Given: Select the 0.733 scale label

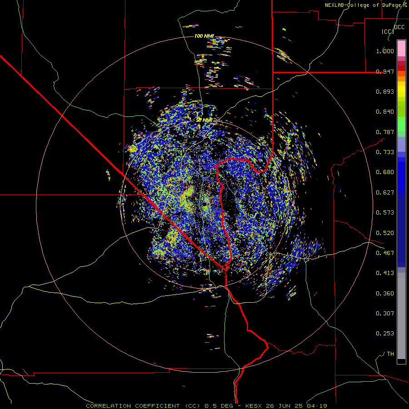Looking at the screenshot, I should tap(385, 152).
